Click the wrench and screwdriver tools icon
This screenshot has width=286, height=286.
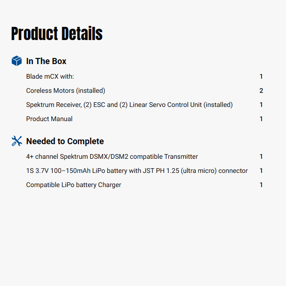(16, 141)
